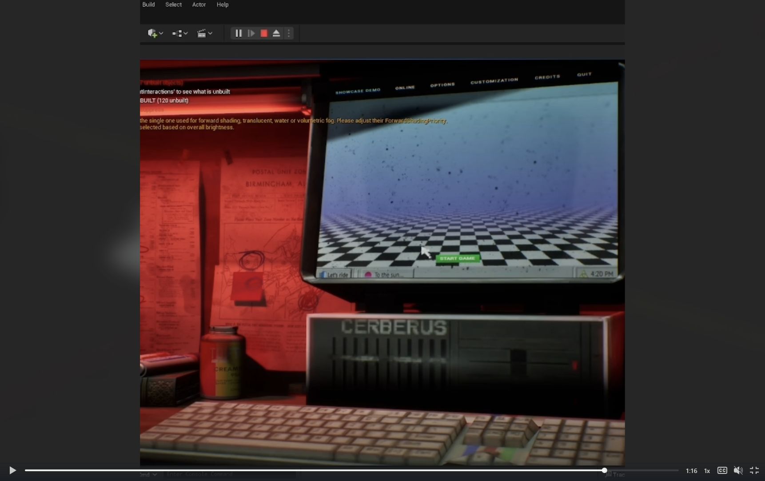Screen dimensions: 765x481
Task: Click the Let's ride taskbar button
Action: tap(335, 275)
